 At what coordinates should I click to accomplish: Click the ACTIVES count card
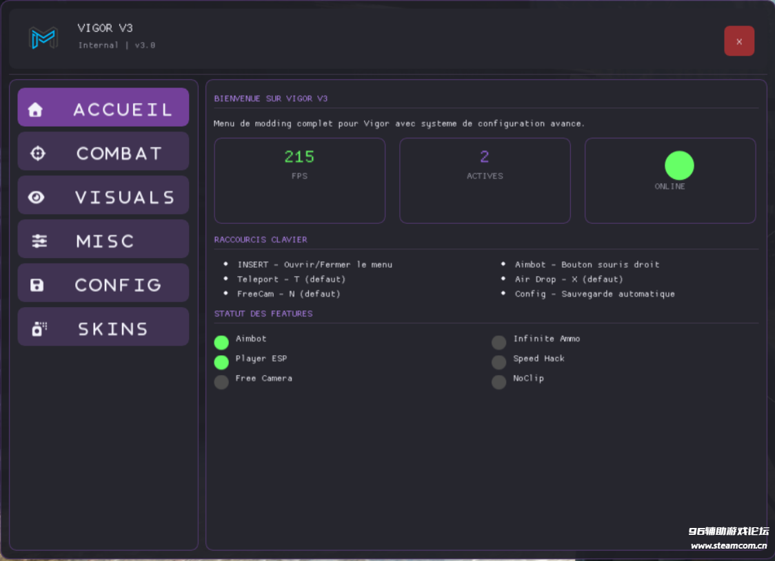tap(485, 180)
